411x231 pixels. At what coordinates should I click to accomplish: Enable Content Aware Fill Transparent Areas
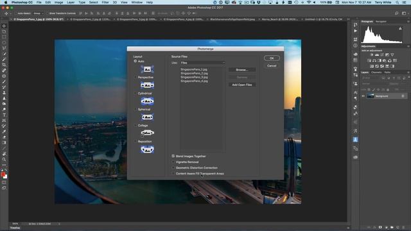point(173,173)
